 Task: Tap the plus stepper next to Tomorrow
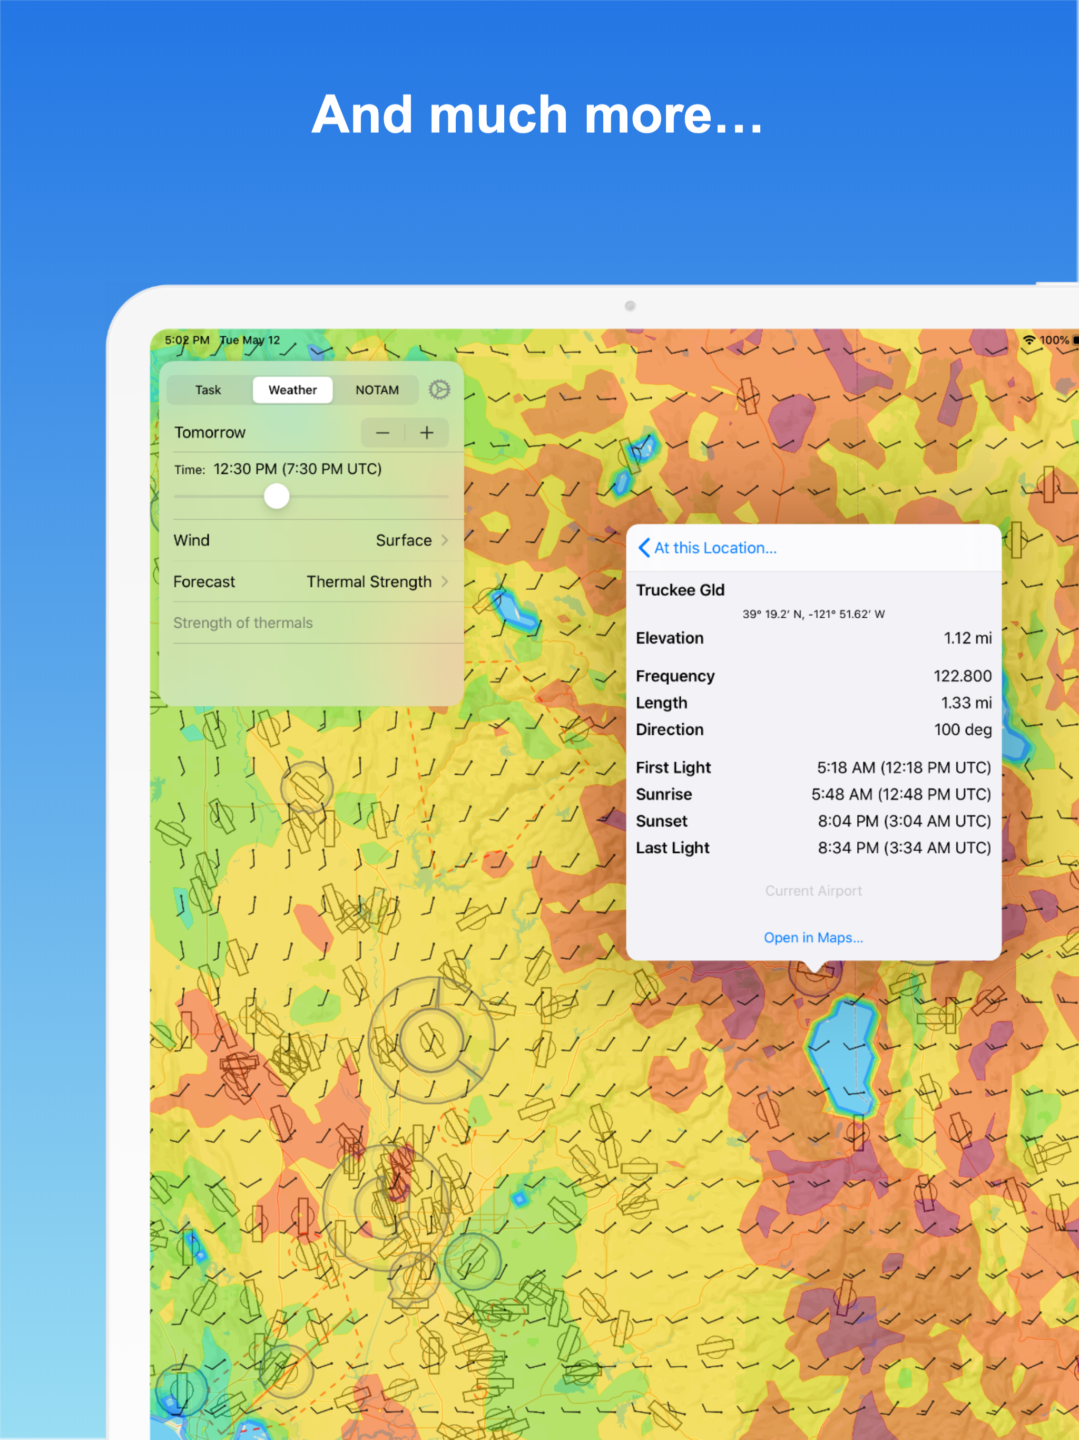(426, 433)
